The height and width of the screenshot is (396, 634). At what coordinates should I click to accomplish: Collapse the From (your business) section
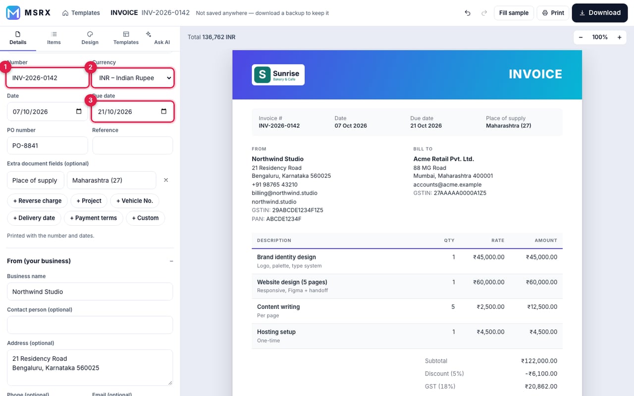point(171,261)
